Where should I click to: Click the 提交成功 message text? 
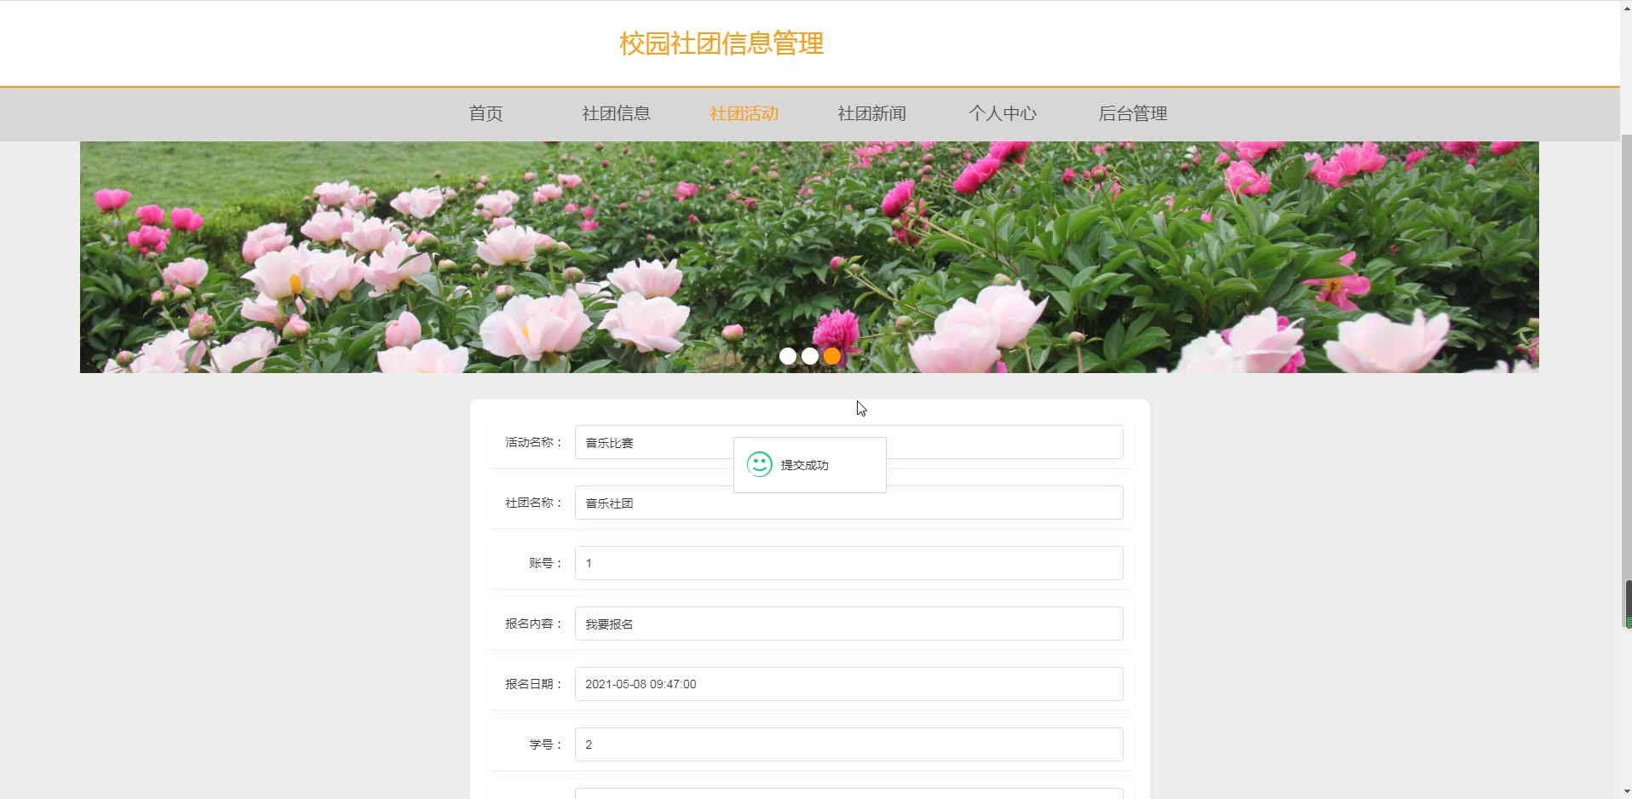tap(804, 465)
